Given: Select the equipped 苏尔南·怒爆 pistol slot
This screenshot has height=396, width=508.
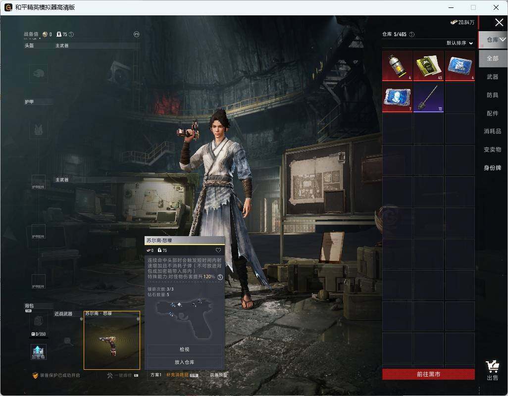Looking at the screenshot, I should click(x=112, y=340).
